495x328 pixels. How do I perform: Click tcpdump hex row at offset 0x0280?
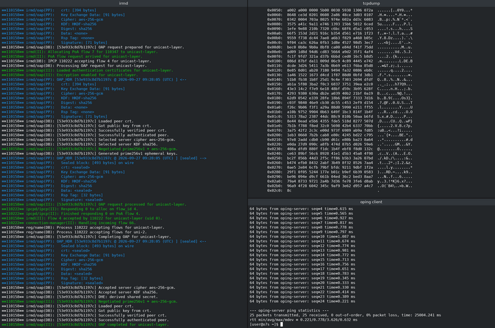pyautogui.click(x=340, y=172)
